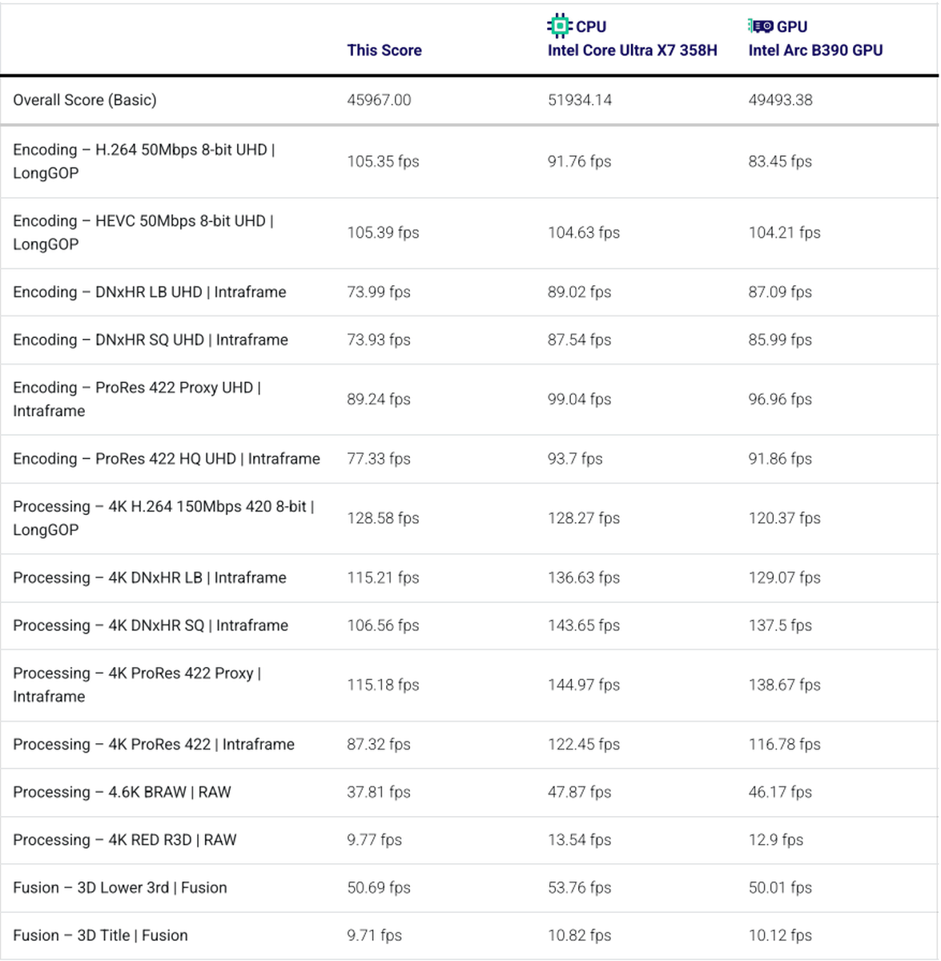Click the Fusion 3D Title row label
941x961 pixels.
tap(100, 935)
